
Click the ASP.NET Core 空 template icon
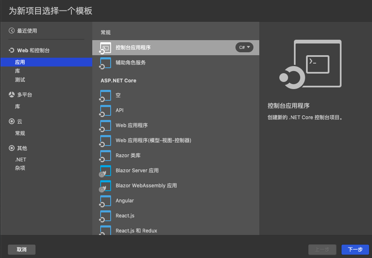105,95
